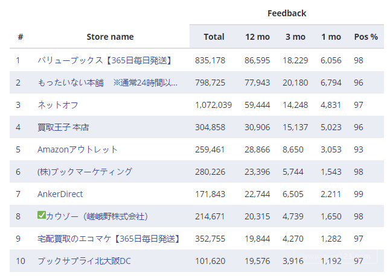Select the total value 101,620
Viewport: 390px width, 276px height.
[210, 261]
